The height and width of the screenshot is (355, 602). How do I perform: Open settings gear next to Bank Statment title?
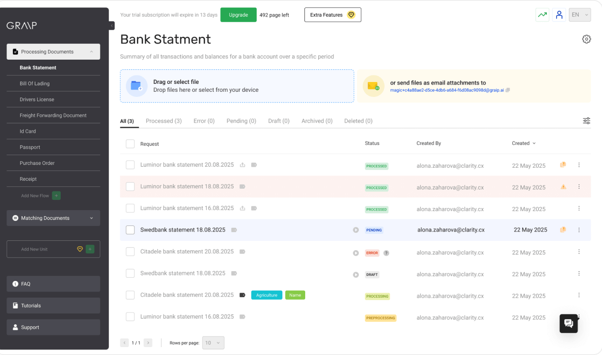587,39
